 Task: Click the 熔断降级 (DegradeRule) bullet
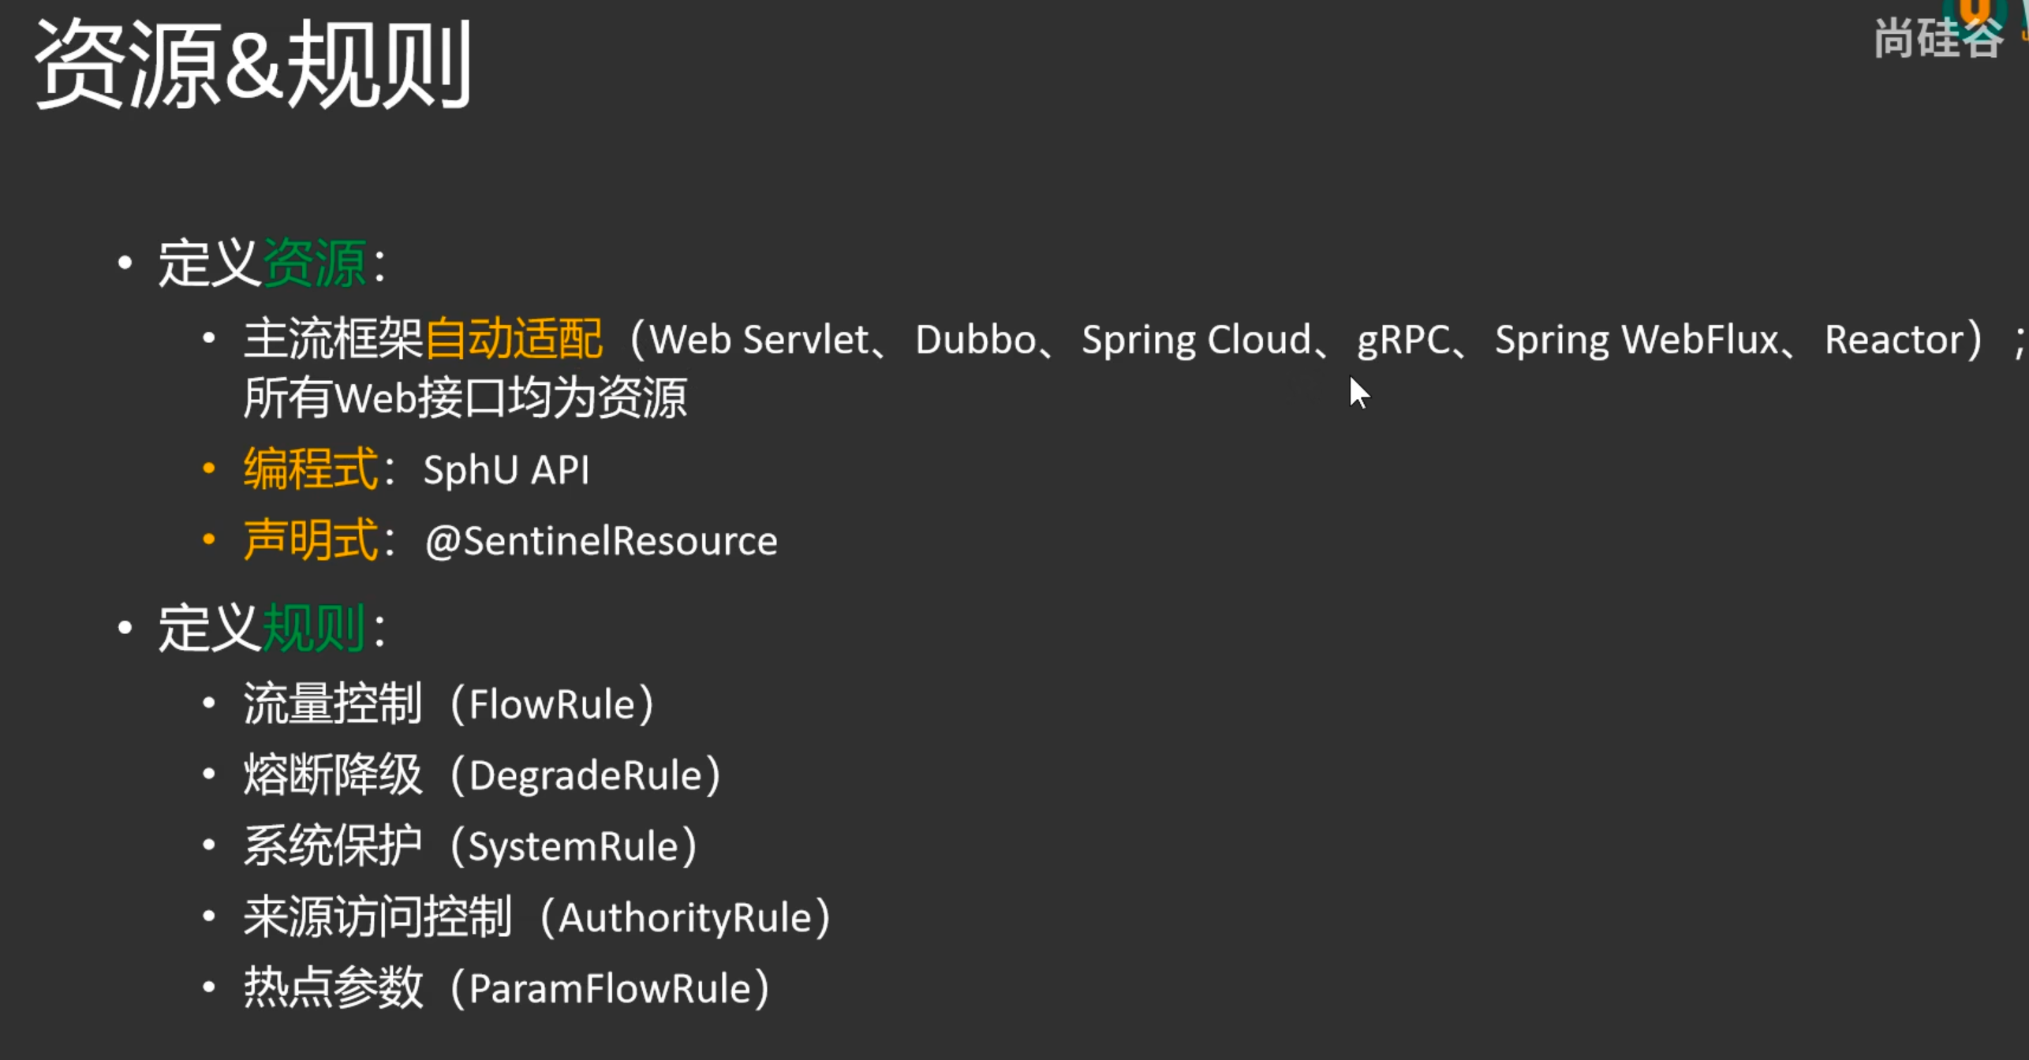483,774
